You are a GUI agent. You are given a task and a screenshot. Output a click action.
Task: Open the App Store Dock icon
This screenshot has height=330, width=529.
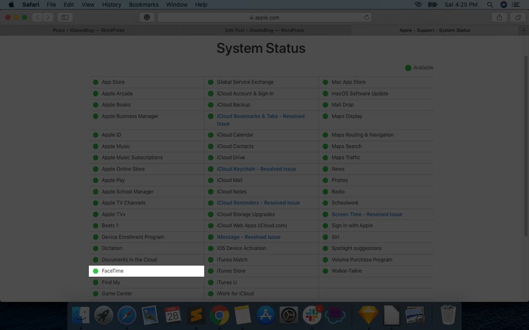(266, 315)
